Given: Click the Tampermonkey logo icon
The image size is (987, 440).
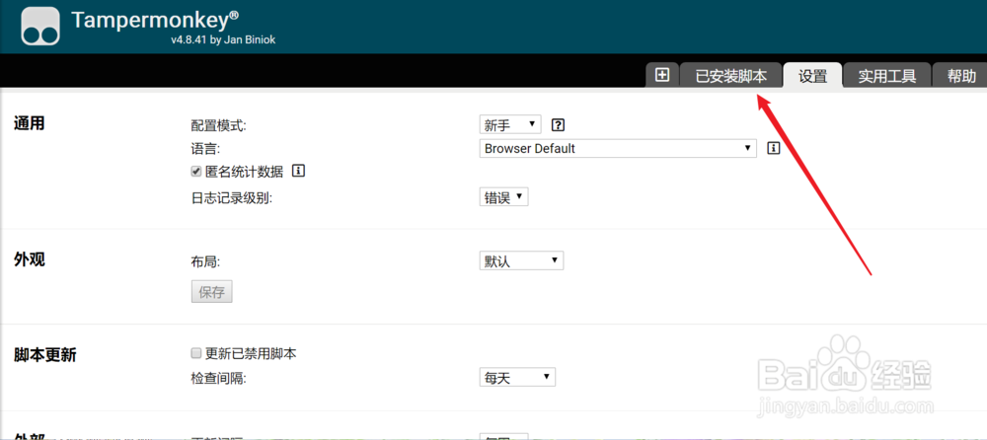Looking at the screenshot, I should pyautogui.click(x=40, y=27).
